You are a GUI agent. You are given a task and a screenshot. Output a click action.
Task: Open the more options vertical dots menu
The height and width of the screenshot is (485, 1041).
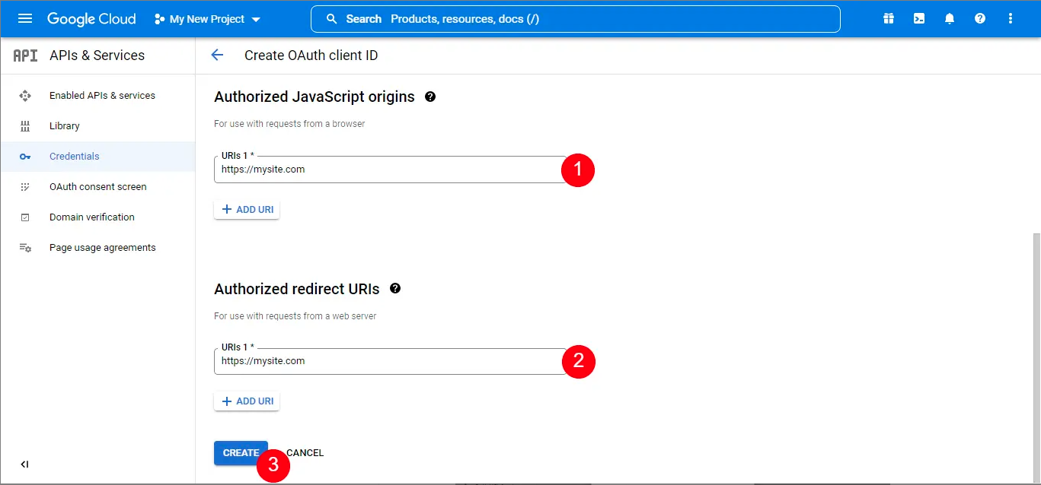(1010, 19)
